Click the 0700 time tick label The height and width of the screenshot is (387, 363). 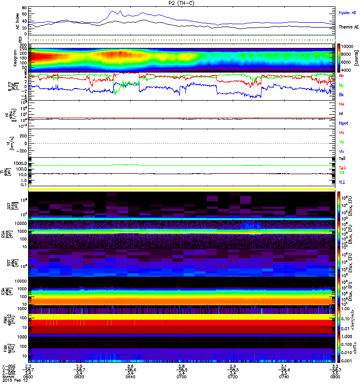181,377
